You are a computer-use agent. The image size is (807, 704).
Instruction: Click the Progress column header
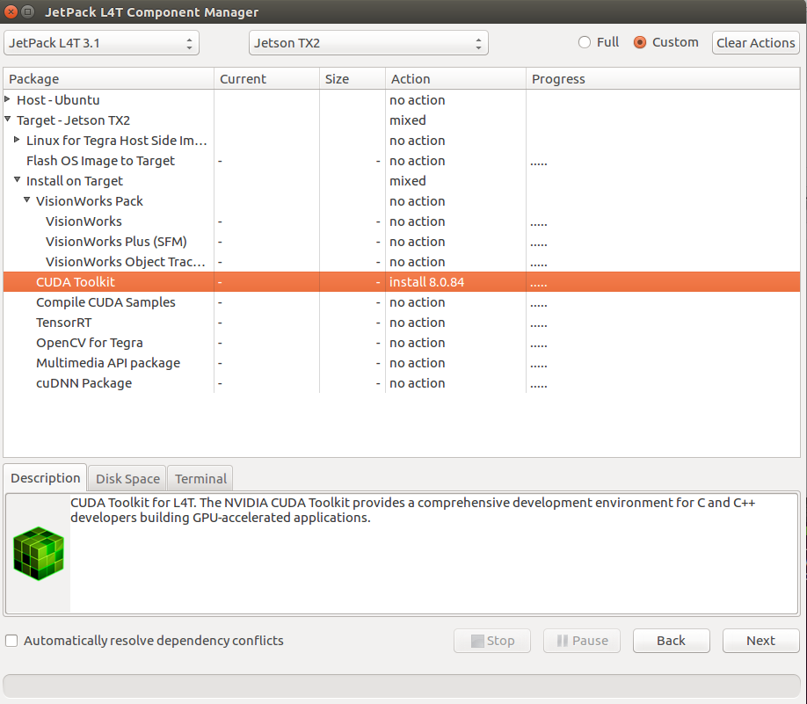(x=663, y=79)
